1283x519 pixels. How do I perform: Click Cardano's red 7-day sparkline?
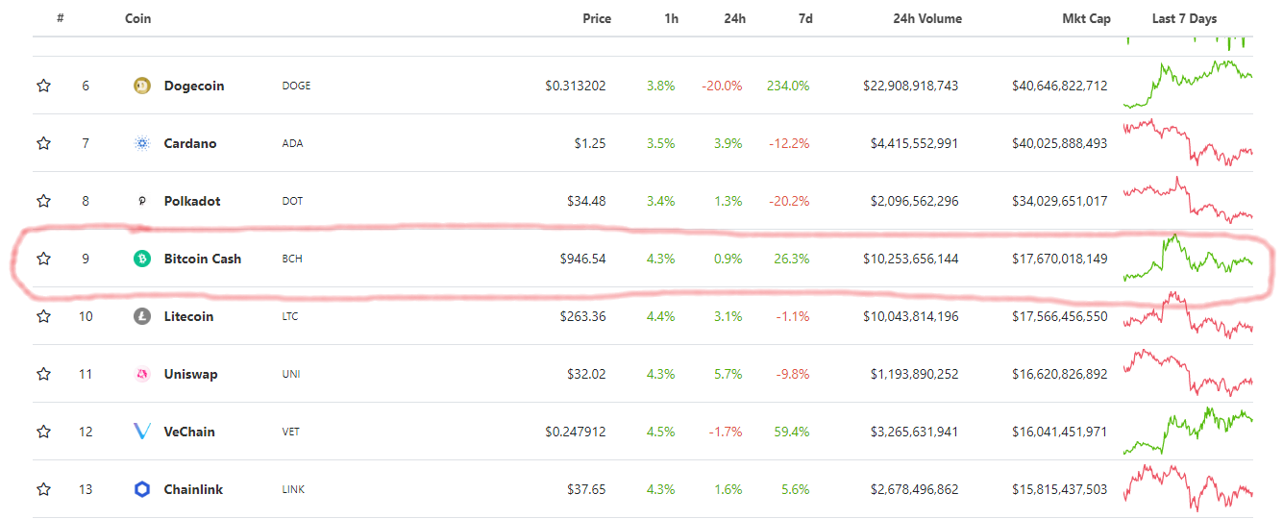pos(1188,143)
